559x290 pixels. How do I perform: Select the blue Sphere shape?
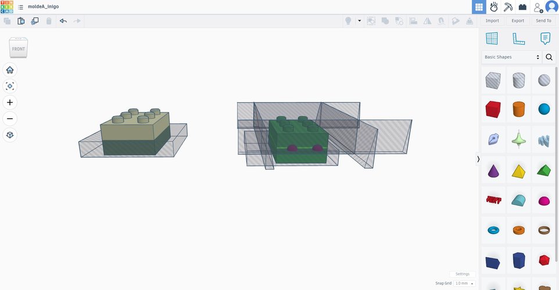point(544,109)
